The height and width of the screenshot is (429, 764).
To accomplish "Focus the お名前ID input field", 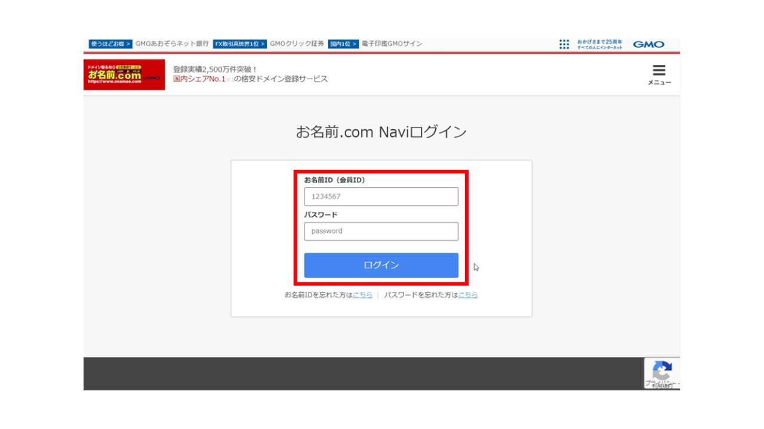I will pos(381,196).
